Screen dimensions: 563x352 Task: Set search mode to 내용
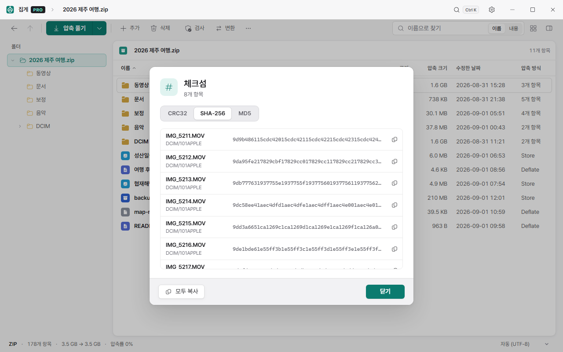514,28
